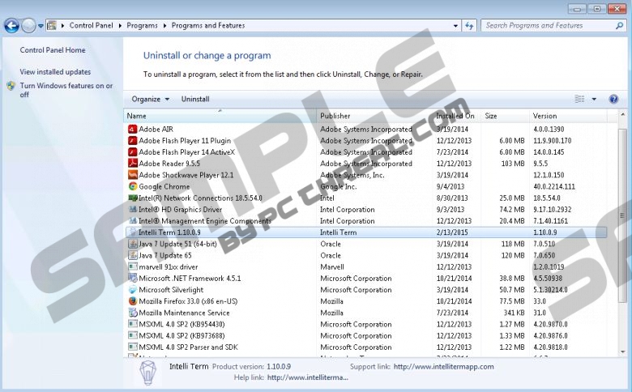Sort programs by Installed On column
Image resolution: width=632 pixels, height=392 pixels.
click(455, 116)
